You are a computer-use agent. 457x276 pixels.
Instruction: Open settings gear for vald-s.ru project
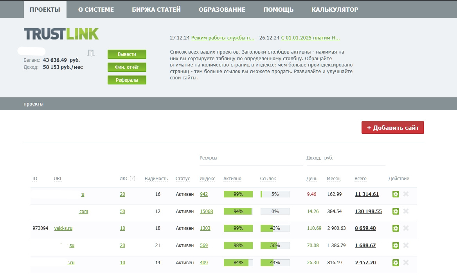396,228
